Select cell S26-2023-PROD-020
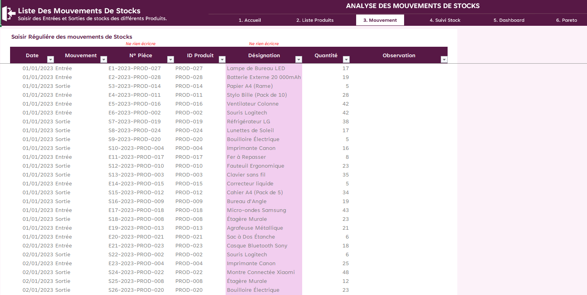This screenshot has width=587, height=295. (136, 290)
